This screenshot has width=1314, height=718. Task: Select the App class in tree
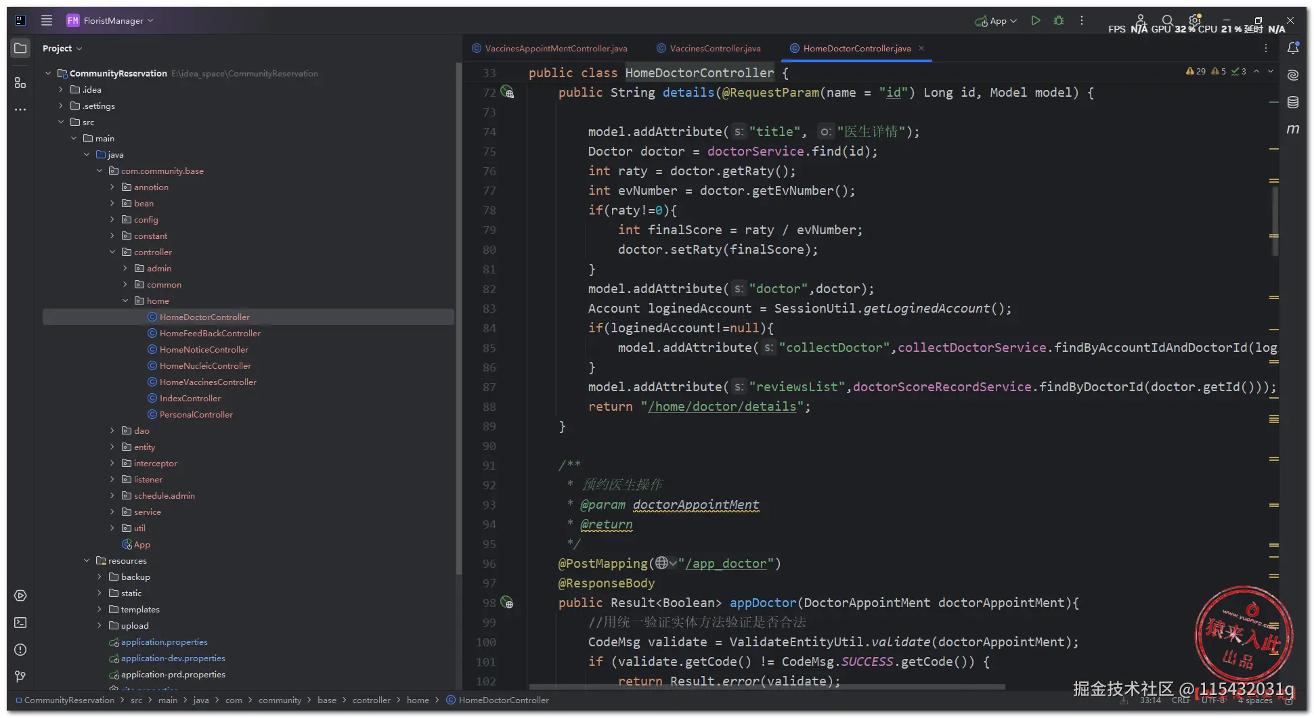[141, 544]
